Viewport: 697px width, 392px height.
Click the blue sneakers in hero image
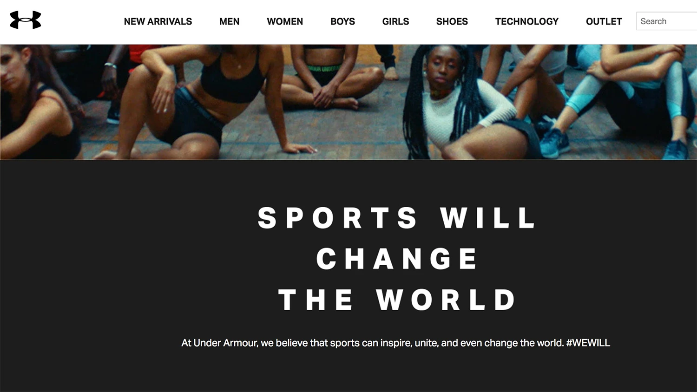554,142
